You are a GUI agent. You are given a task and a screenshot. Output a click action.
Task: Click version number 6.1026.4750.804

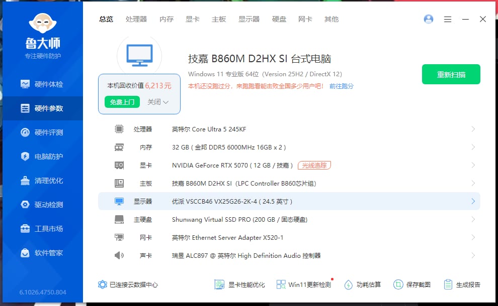[43, 292]
